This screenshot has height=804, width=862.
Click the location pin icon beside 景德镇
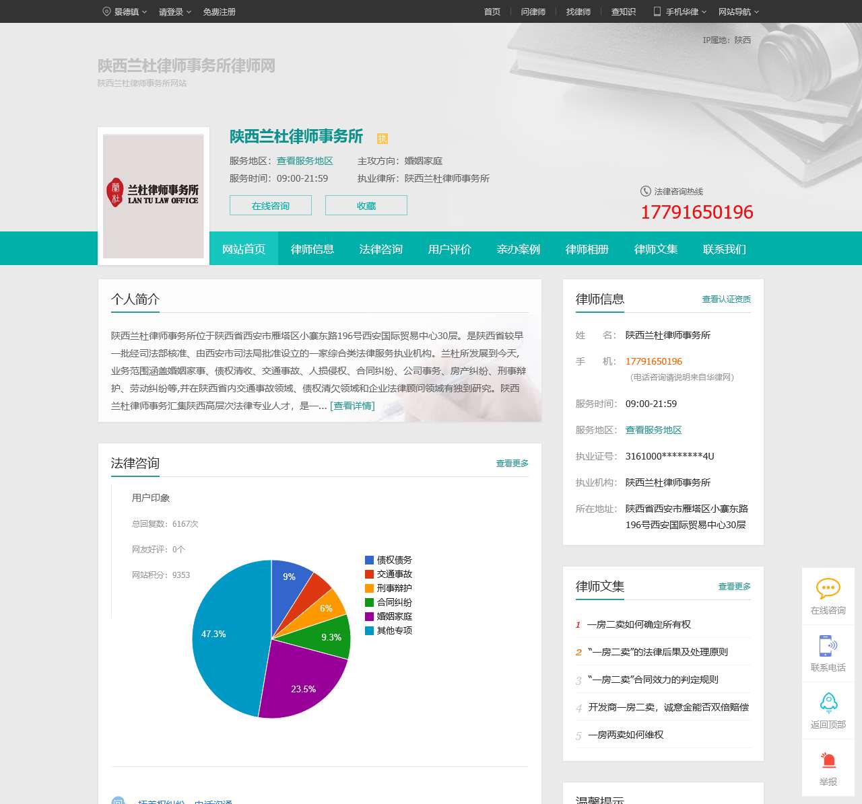tap(106, 11)
